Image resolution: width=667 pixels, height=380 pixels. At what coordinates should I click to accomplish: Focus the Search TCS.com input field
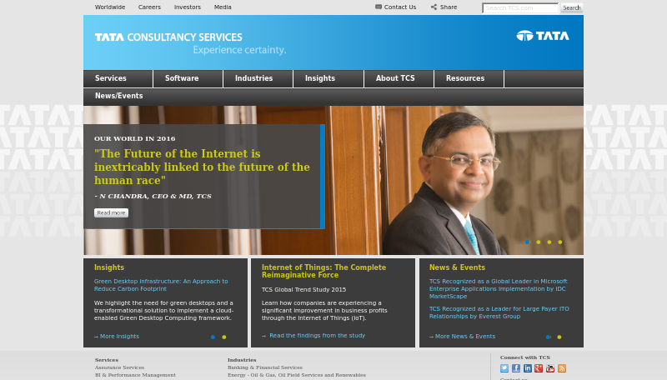520,8
